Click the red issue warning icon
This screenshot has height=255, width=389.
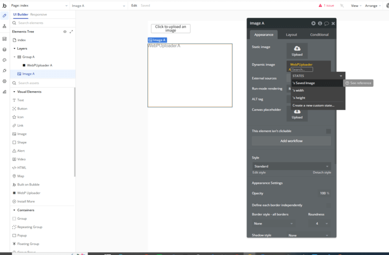320,5
